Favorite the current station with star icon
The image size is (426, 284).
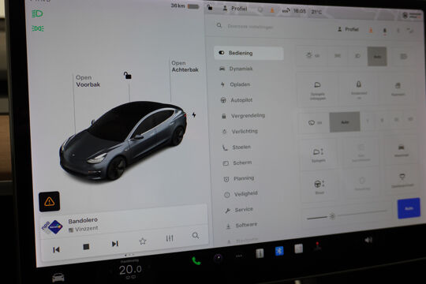point(142,241)
